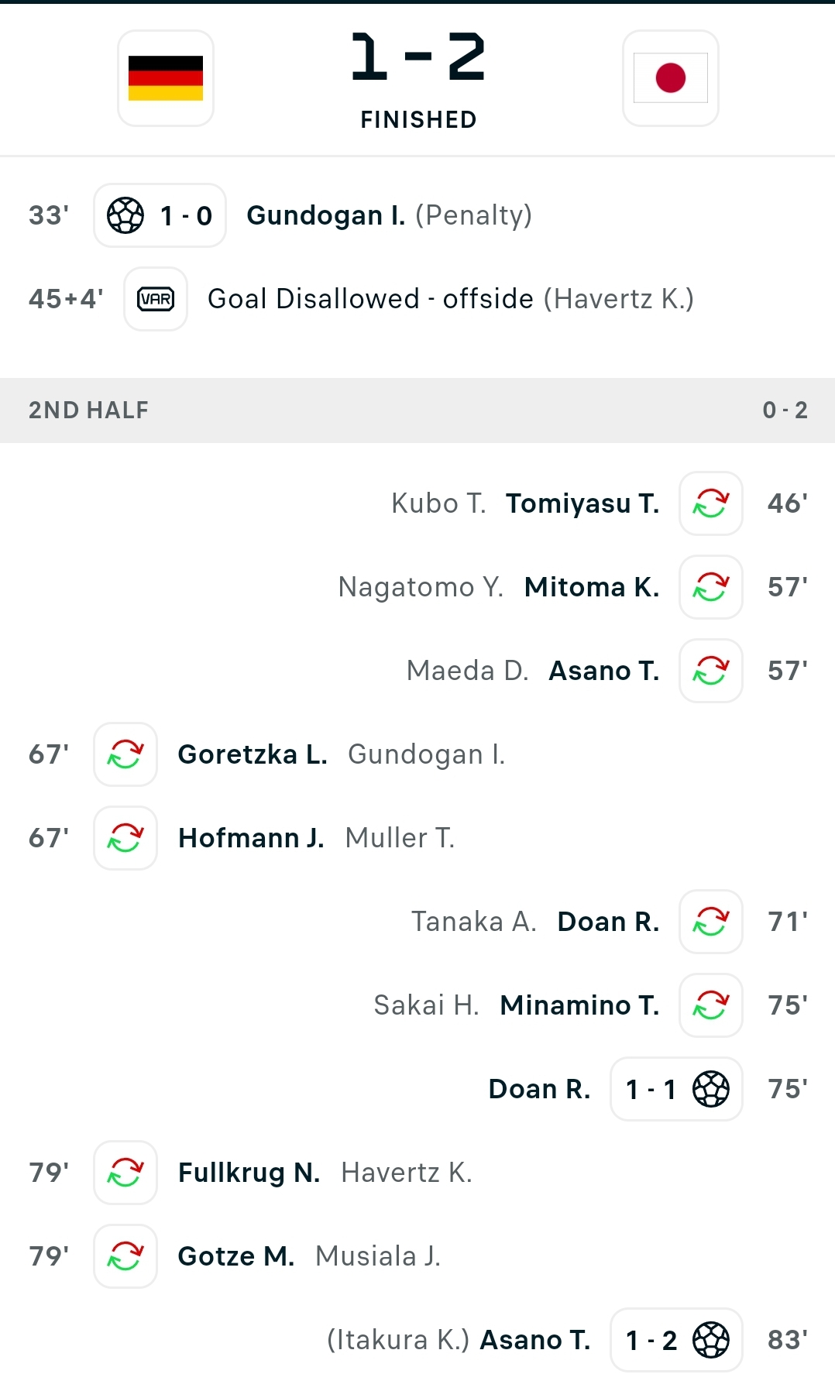This screenshot has height=1374, width=835.
Task: Tap Itakura K. assist name
Action: tap(398, 1340)
